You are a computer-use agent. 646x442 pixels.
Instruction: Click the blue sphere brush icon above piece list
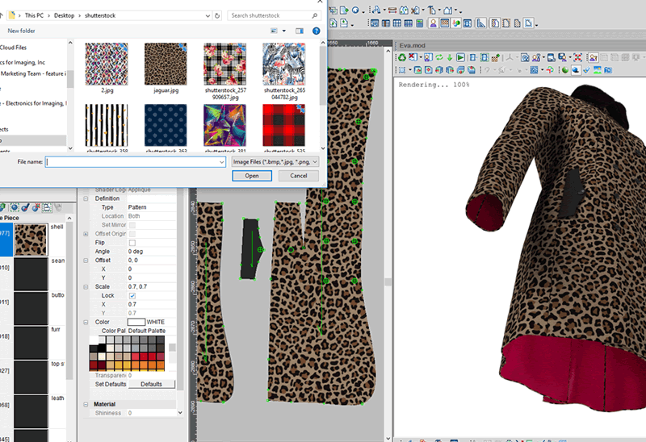26,207
